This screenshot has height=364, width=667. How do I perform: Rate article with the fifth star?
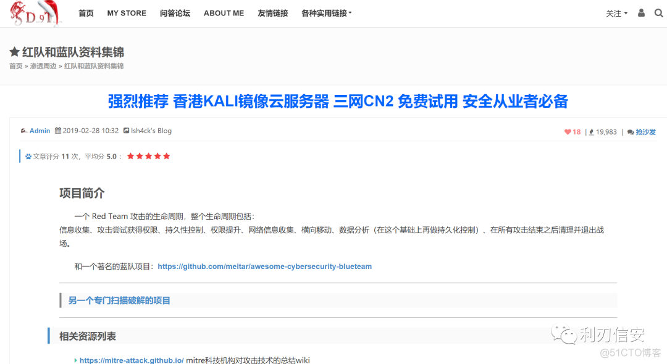pyautogui.click(x=166, y=156)
